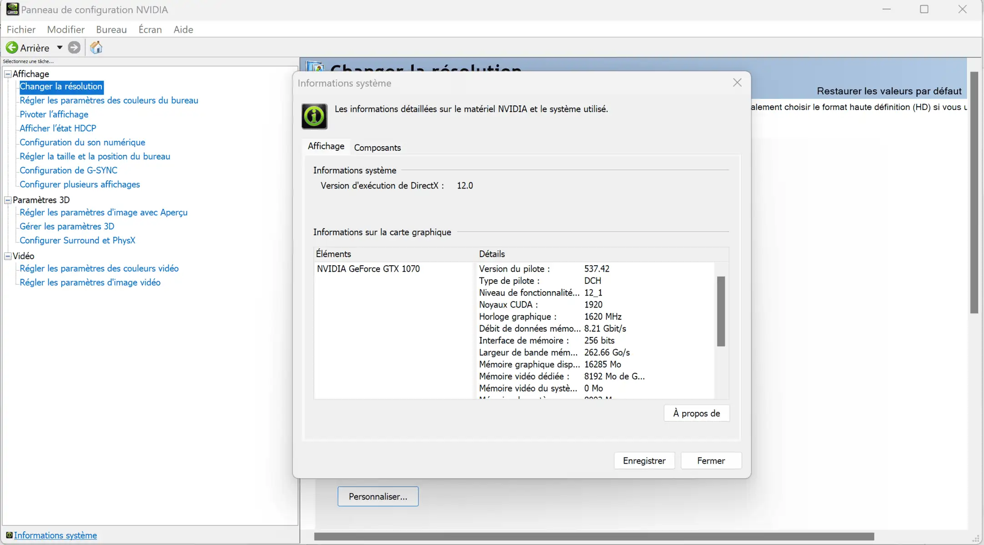984x545 pixels.
Task: Click the Fermer button
Action: click(x=711, y=461)
